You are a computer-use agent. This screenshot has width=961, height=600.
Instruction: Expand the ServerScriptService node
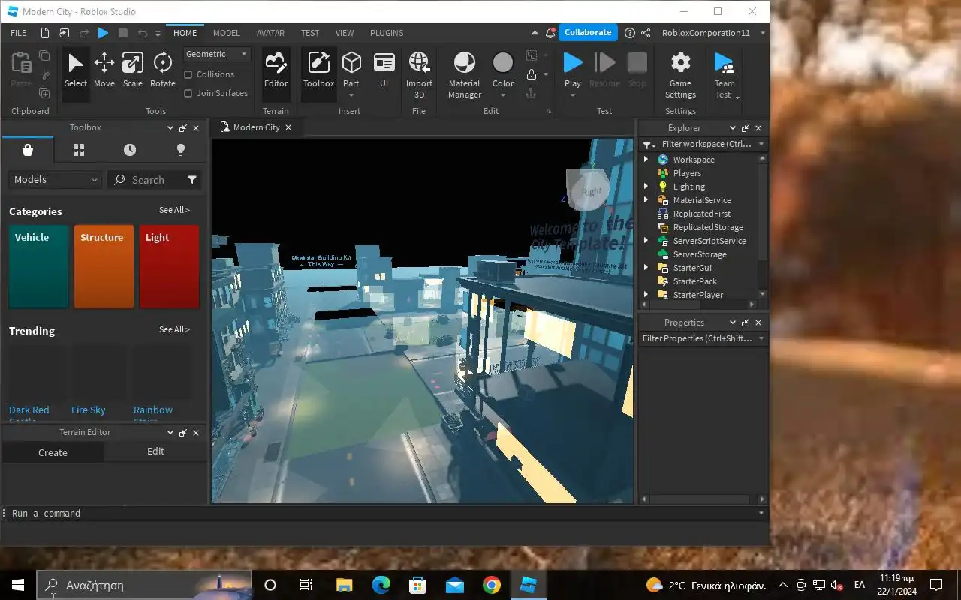click(x=646, y=241)
